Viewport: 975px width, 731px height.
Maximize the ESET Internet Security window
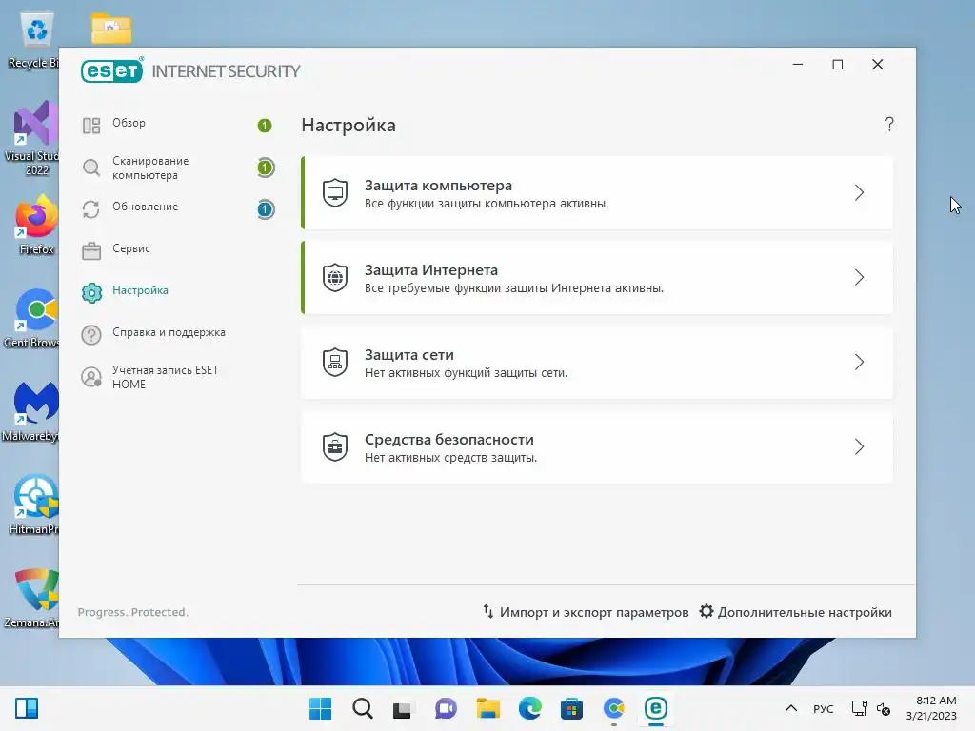coord(838,64)
